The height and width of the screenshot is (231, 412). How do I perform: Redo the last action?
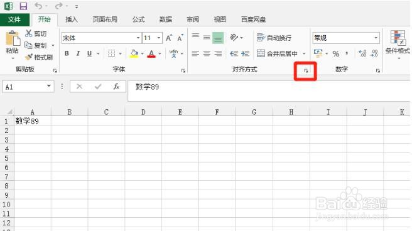click(59, 6)
